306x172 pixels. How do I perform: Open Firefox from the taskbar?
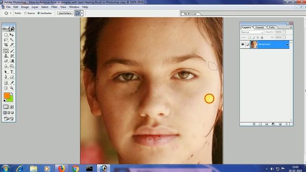[x=61, y=168]
